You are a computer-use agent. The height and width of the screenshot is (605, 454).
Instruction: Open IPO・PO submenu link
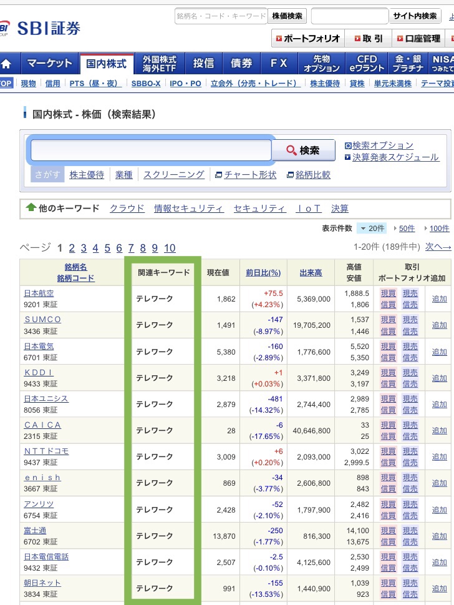tap(185, 83)
